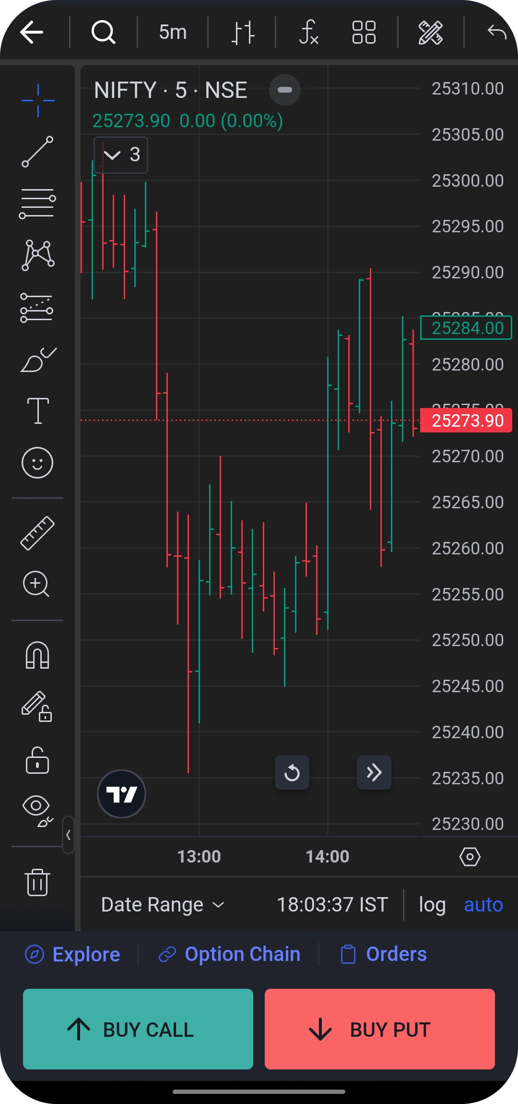Expand the indicator legend showing 3
518x1104 pixels.
[x=121, y=155]
